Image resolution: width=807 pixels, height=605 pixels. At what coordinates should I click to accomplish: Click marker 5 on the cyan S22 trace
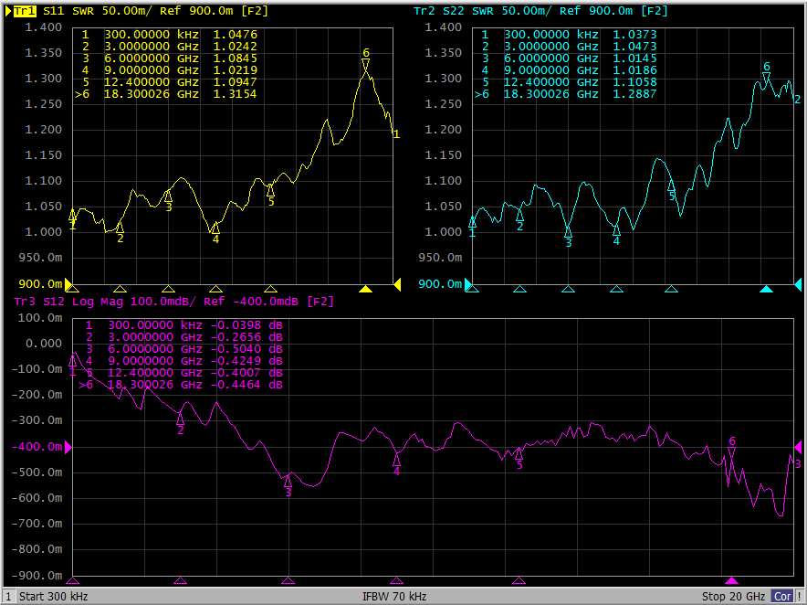point(671,186)
